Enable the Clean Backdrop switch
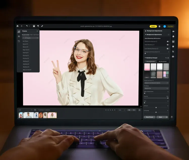This screenshot has width=189, height=160. (x=168, y=45)
